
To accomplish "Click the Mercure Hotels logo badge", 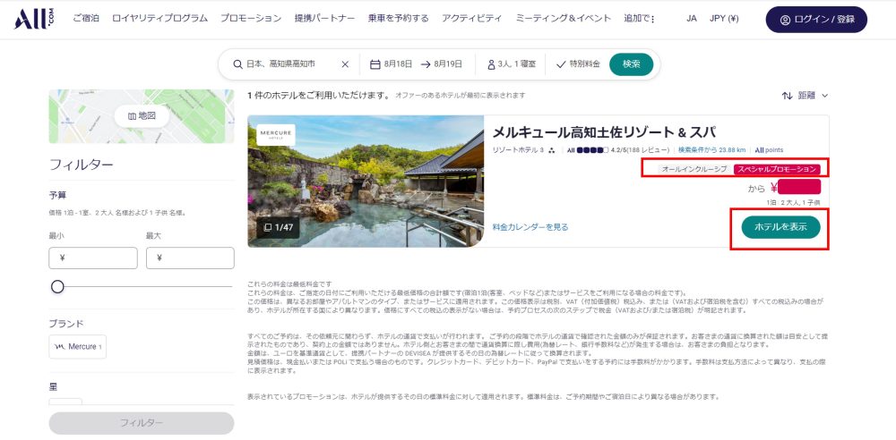I will (276, 135).
